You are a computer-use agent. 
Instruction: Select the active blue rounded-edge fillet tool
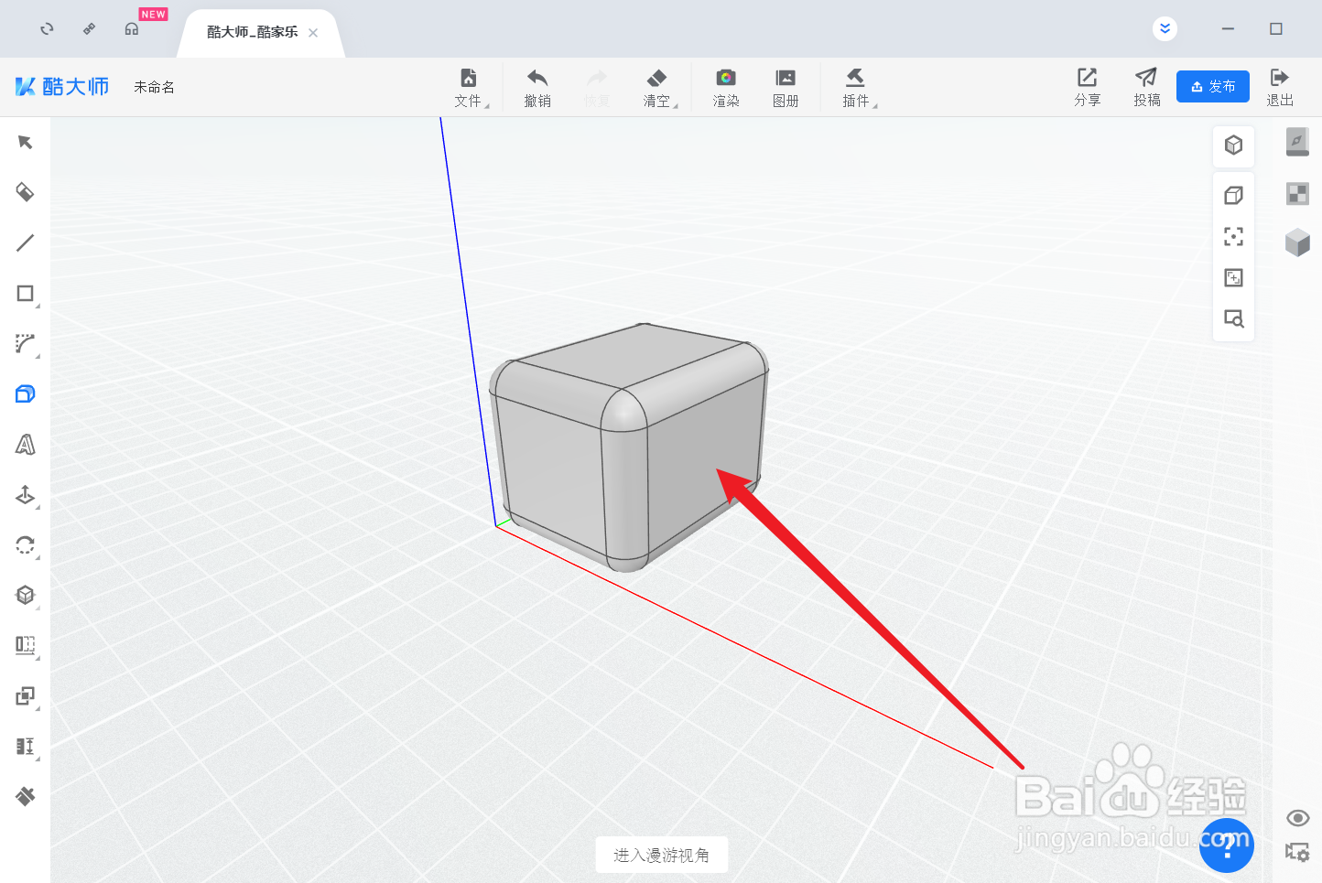(x=25, y=394)
